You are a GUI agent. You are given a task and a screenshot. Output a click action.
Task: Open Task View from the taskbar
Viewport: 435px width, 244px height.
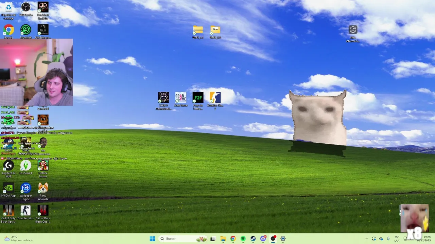[213, 239]
